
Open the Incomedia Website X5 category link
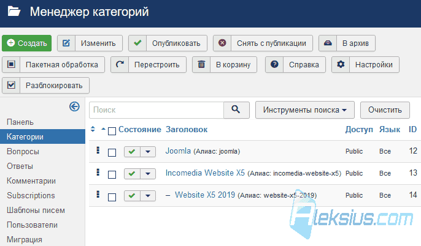[x=205, y=173]
